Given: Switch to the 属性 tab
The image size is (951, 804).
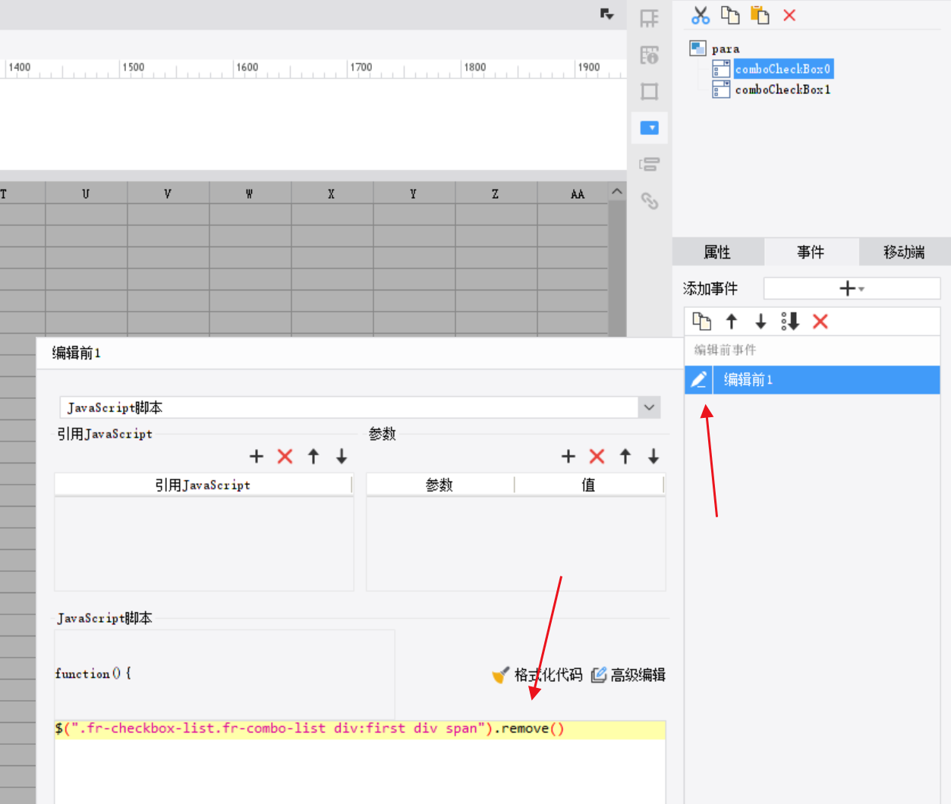Looking at the screenshot, I should [717, 252].
